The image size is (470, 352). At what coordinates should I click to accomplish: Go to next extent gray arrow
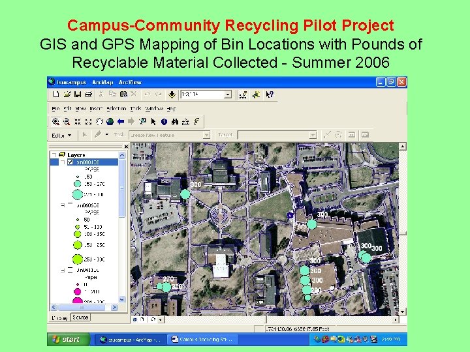pyautogui.click(x=131, y=121)
